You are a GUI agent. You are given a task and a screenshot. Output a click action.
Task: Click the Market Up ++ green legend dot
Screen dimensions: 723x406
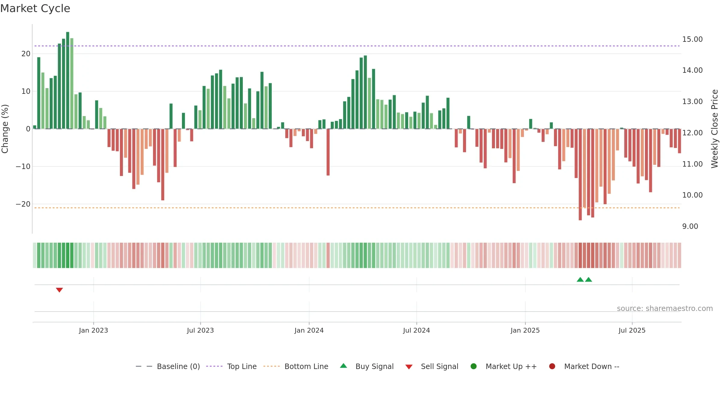[474, 366]
